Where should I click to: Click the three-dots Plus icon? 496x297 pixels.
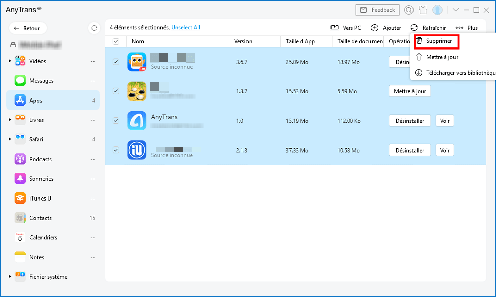click(x=459, y=28)
